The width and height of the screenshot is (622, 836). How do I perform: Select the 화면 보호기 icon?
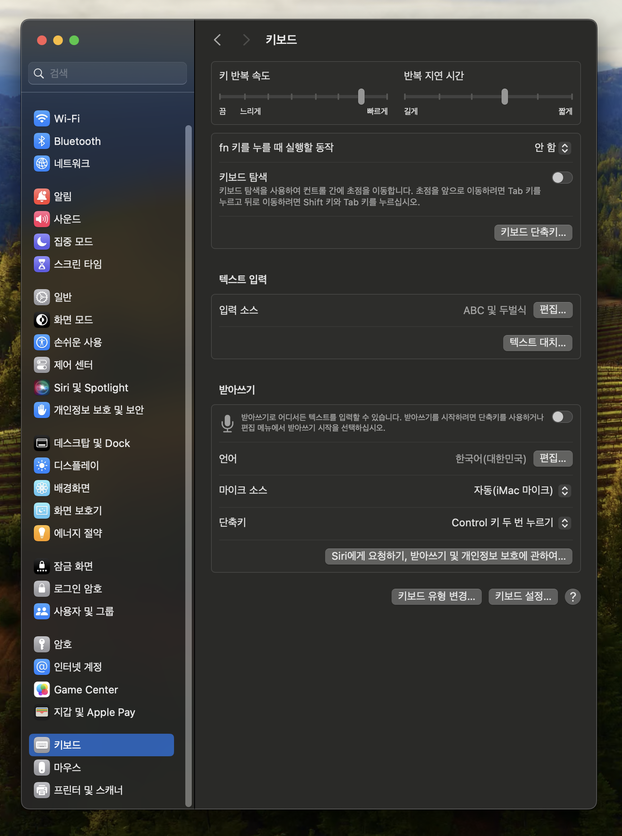42,511
